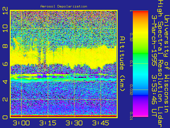
Task: Click the 3:45 time axis label
Action: (101, 123)
